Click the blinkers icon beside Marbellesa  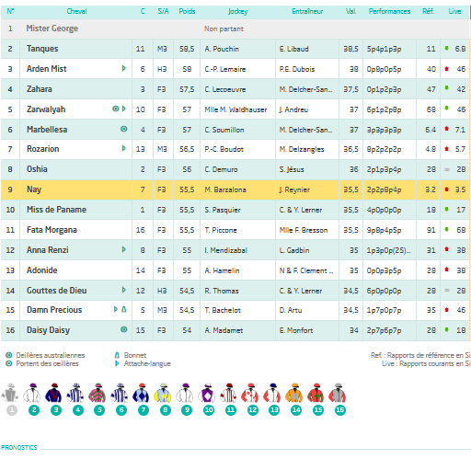tap(124, 129)
